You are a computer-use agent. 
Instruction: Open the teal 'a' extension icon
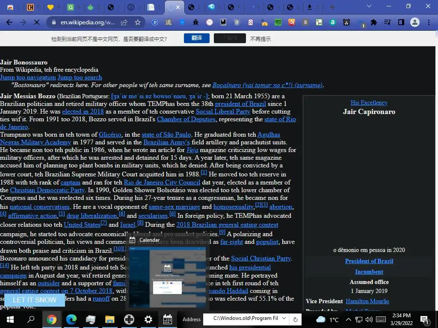point(332,22)
